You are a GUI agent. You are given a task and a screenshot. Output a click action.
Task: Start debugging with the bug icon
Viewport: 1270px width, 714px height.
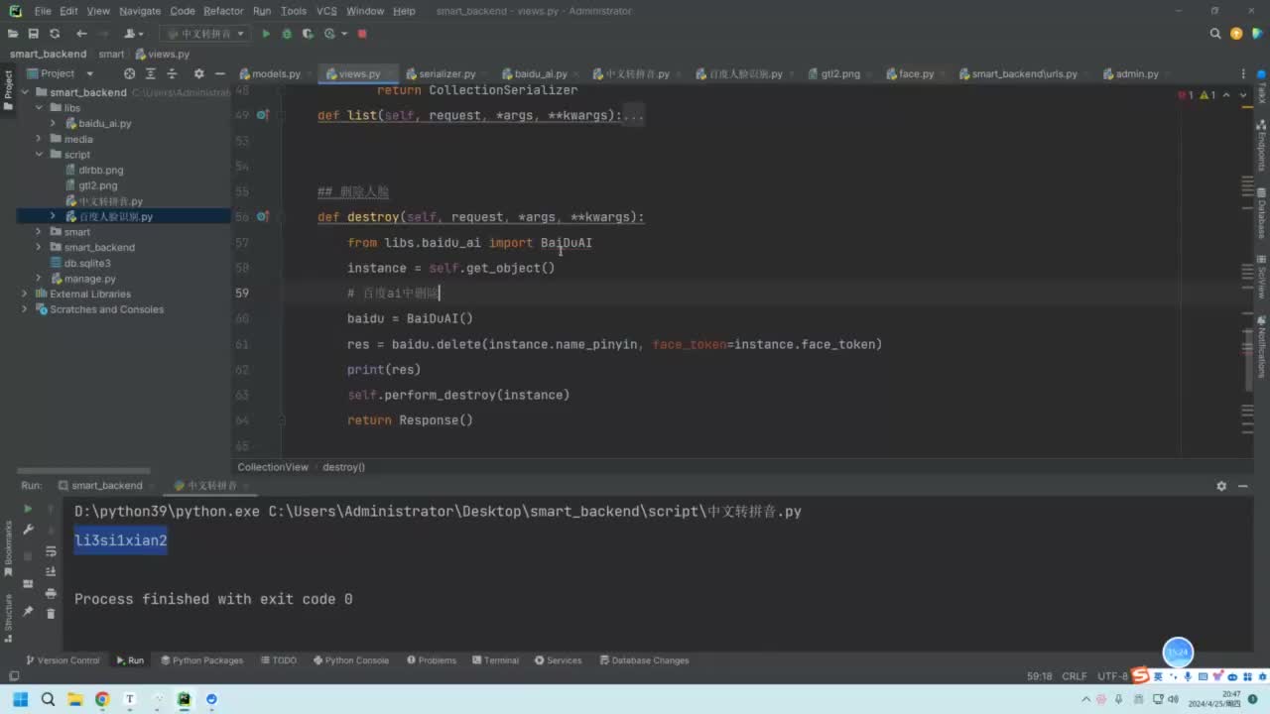(287, 34)
